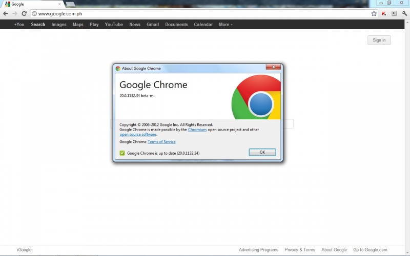Click the browser back arrow
The height and width of the screenshot is (256, 410).
(x=5, y=14)
